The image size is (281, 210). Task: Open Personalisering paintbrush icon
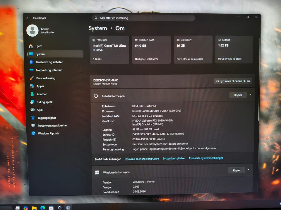tap(32, 78)
